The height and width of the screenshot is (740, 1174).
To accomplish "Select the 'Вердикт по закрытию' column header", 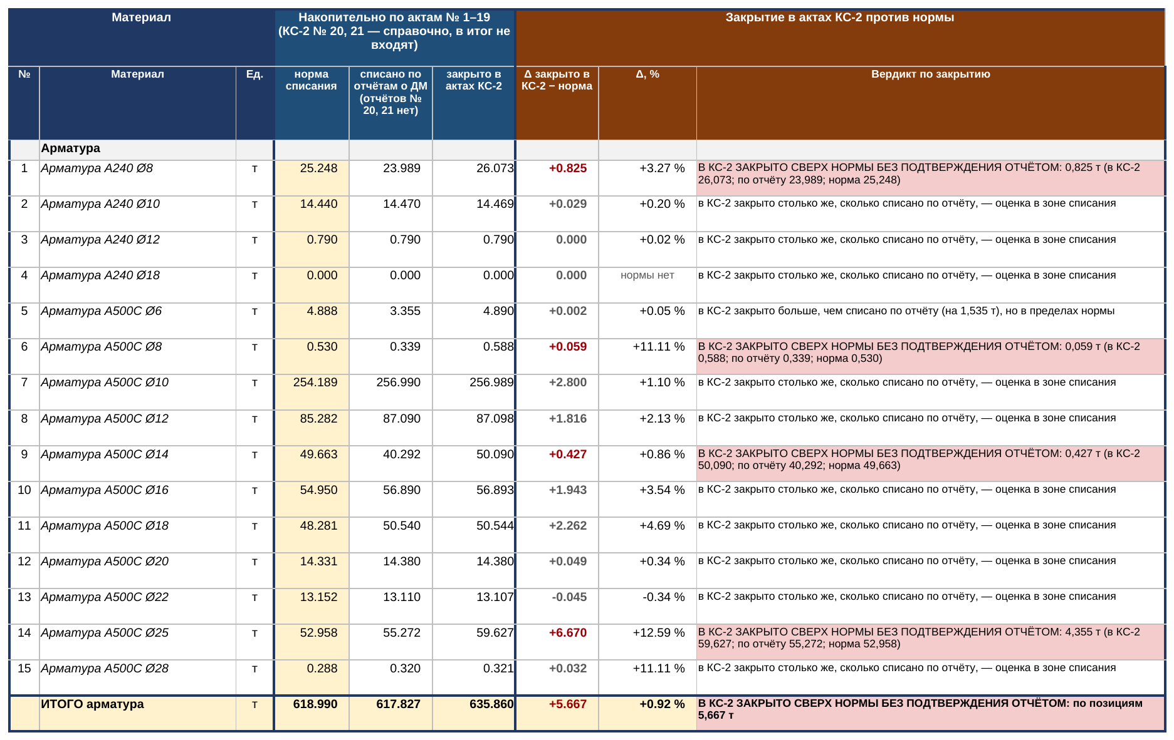I will tap(930, 103).
